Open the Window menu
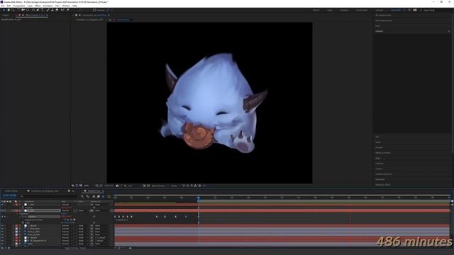 click(x=66, y=6)
